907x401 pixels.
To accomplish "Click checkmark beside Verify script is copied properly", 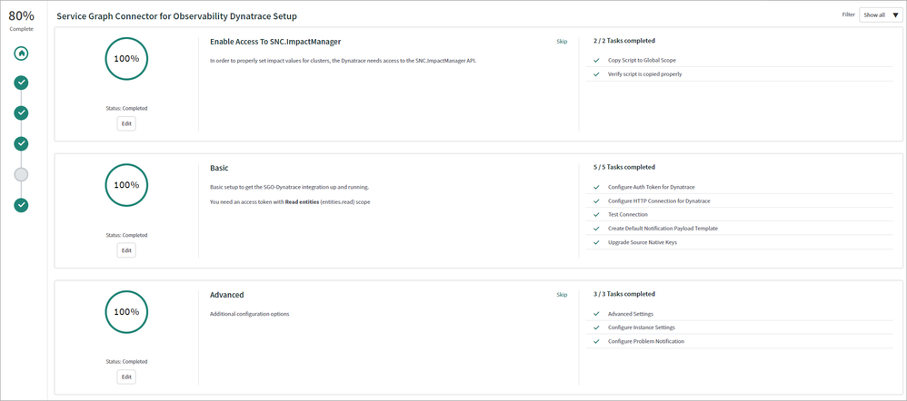I will (x=596, y=74).
